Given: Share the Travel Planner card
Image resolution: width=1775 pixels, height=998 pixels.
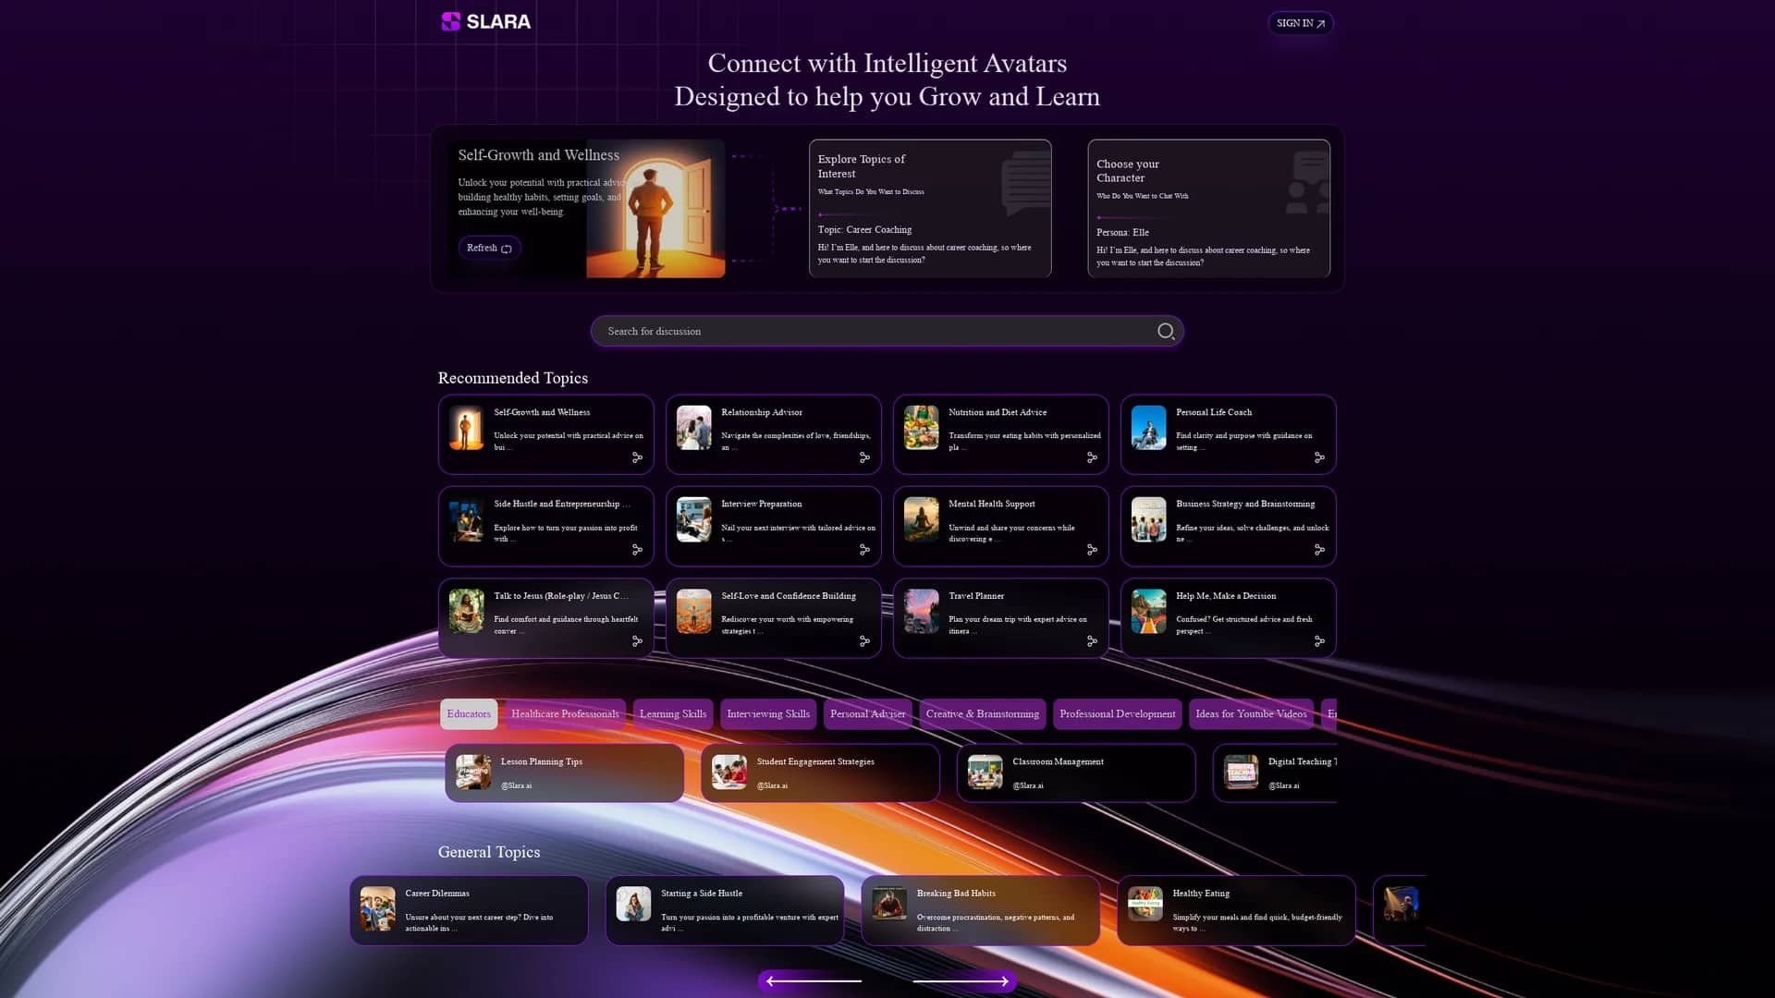Looking at the screenshot, I should click(1092, 641).
